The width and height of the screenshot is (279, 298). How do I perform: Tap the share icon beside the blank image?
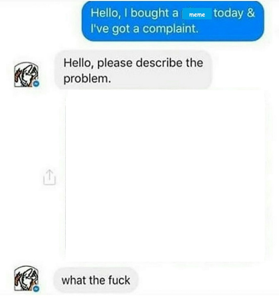click(x=49, y=177)
